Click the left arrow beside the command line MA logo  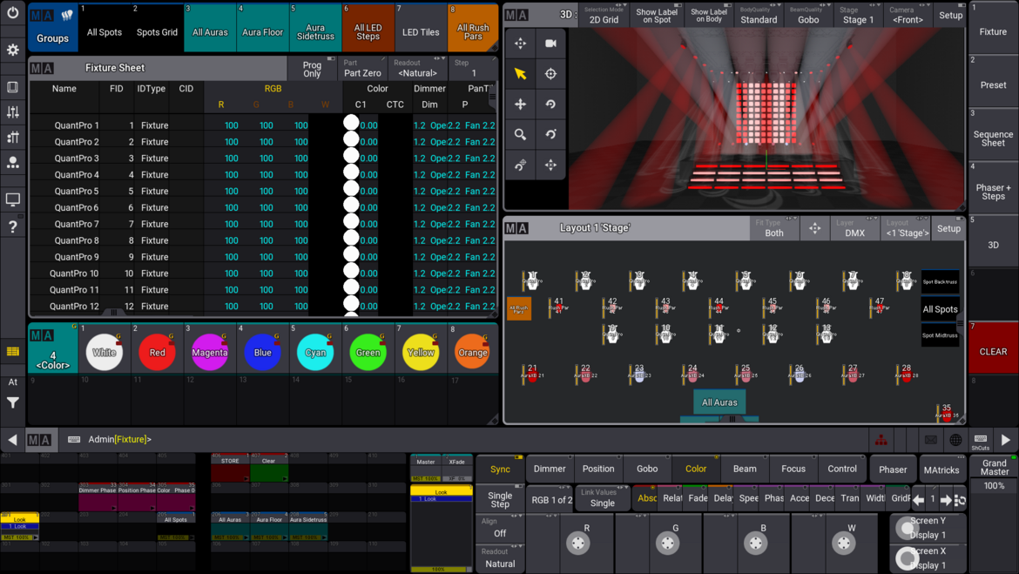pyautogui.click(x=12, y=440)
